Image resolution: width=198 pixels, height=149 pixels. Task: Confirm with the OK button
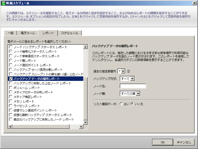(163, 142)
